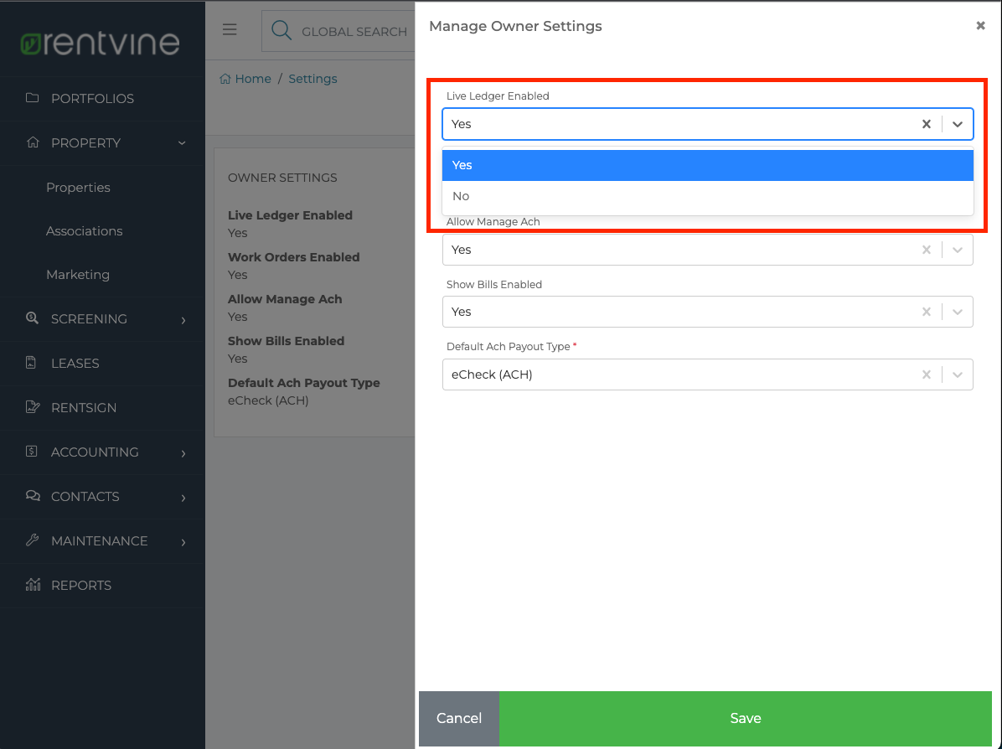Image resolution: width=1002 pixels, height=749 pixels.
Task: Open Leases in the sidebar
Action: pos(75,363)
